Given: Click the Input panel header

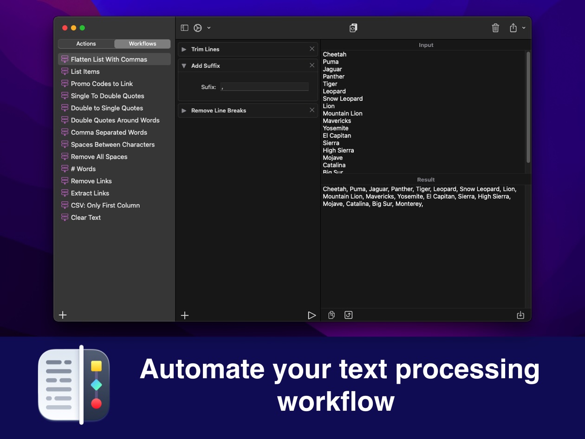Looking at the screenshot, I should [426, 45].
